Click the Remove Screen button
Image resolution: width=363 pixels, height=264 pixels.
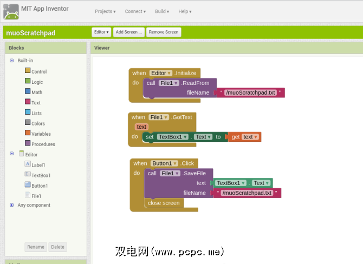click(164, 32)
